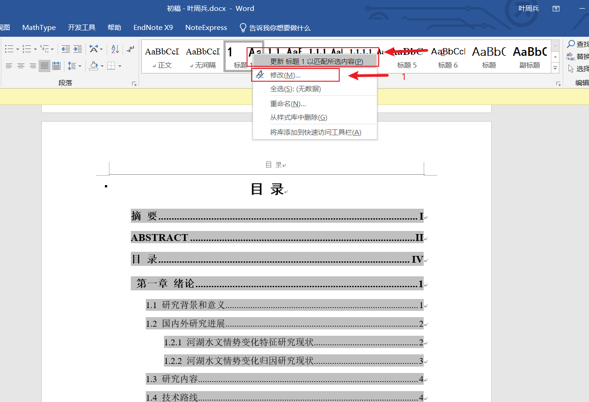This screenshot has height=402, width=589.
Task: Sort text with the A-Z sort icon
Action: tap(115, 49)
